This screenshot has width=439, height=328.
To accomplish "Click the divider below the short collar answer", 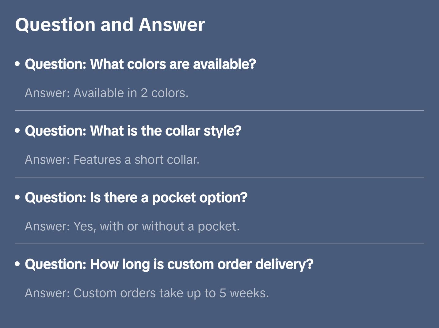I will [x=219, y=177].
